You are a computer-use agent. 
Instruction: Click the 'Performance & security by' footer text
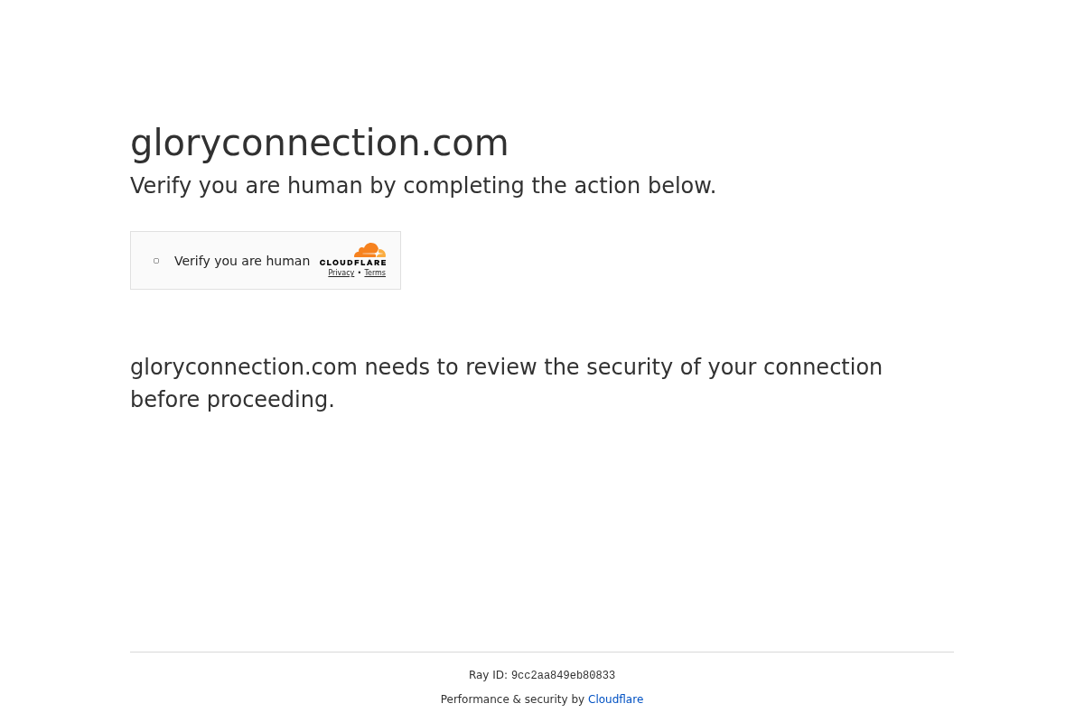(x=514, y=699)
